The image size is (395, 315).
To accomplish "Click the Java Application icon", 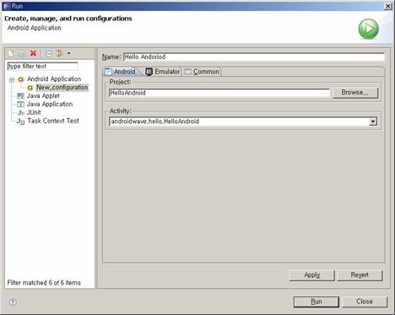I will pyautogui.click(x=20, y=105).
